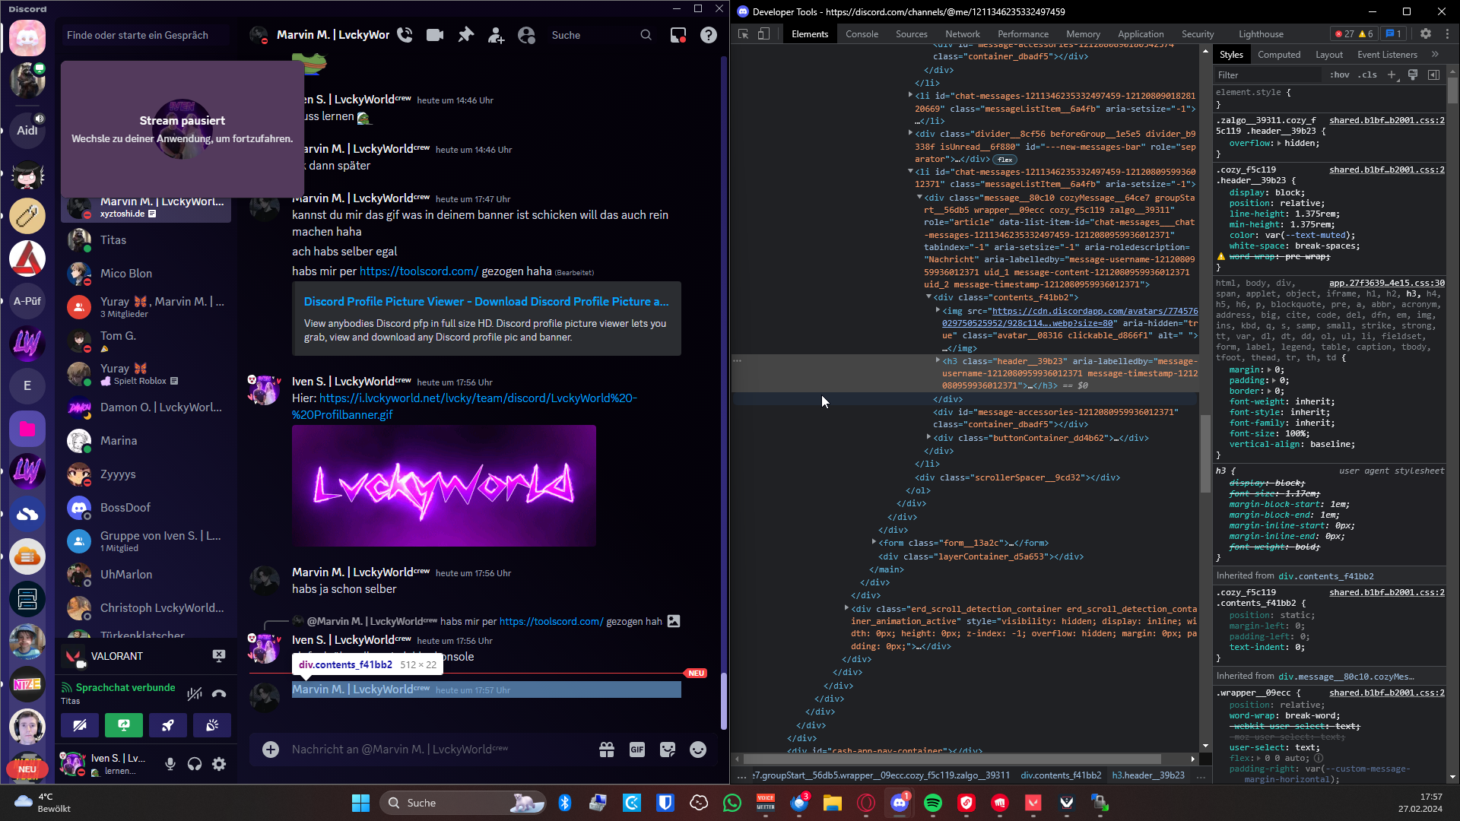This screenshot has width=1460, height=821.
Task: Start a voice call with Marvin
Action: 405,35
